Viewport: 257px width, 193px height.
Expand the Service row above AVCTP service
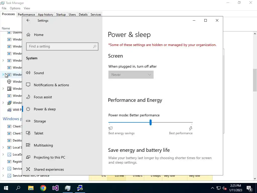3,169
